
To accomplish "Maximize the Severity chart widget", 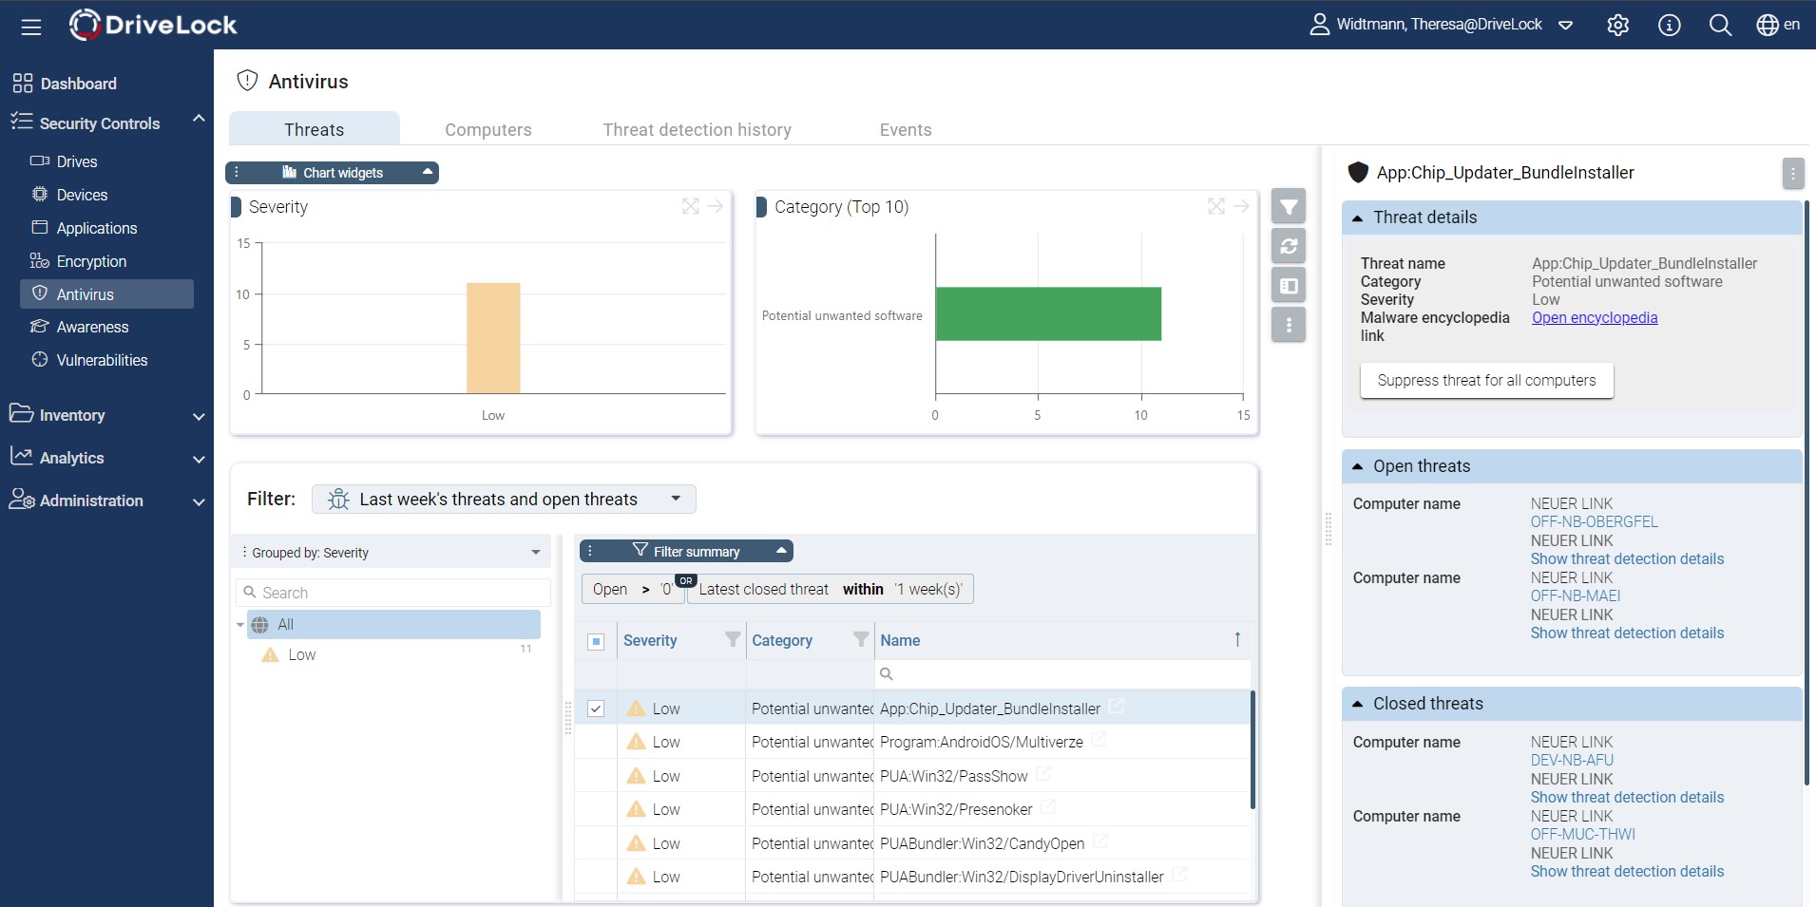I will point(691,206).
